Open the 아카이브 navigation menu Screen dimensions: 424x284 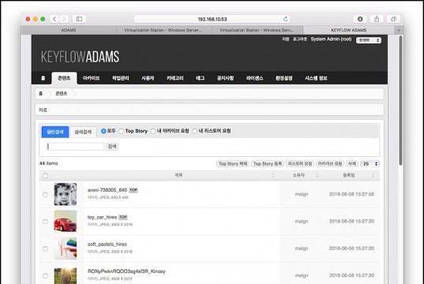[x=91, y=78]
